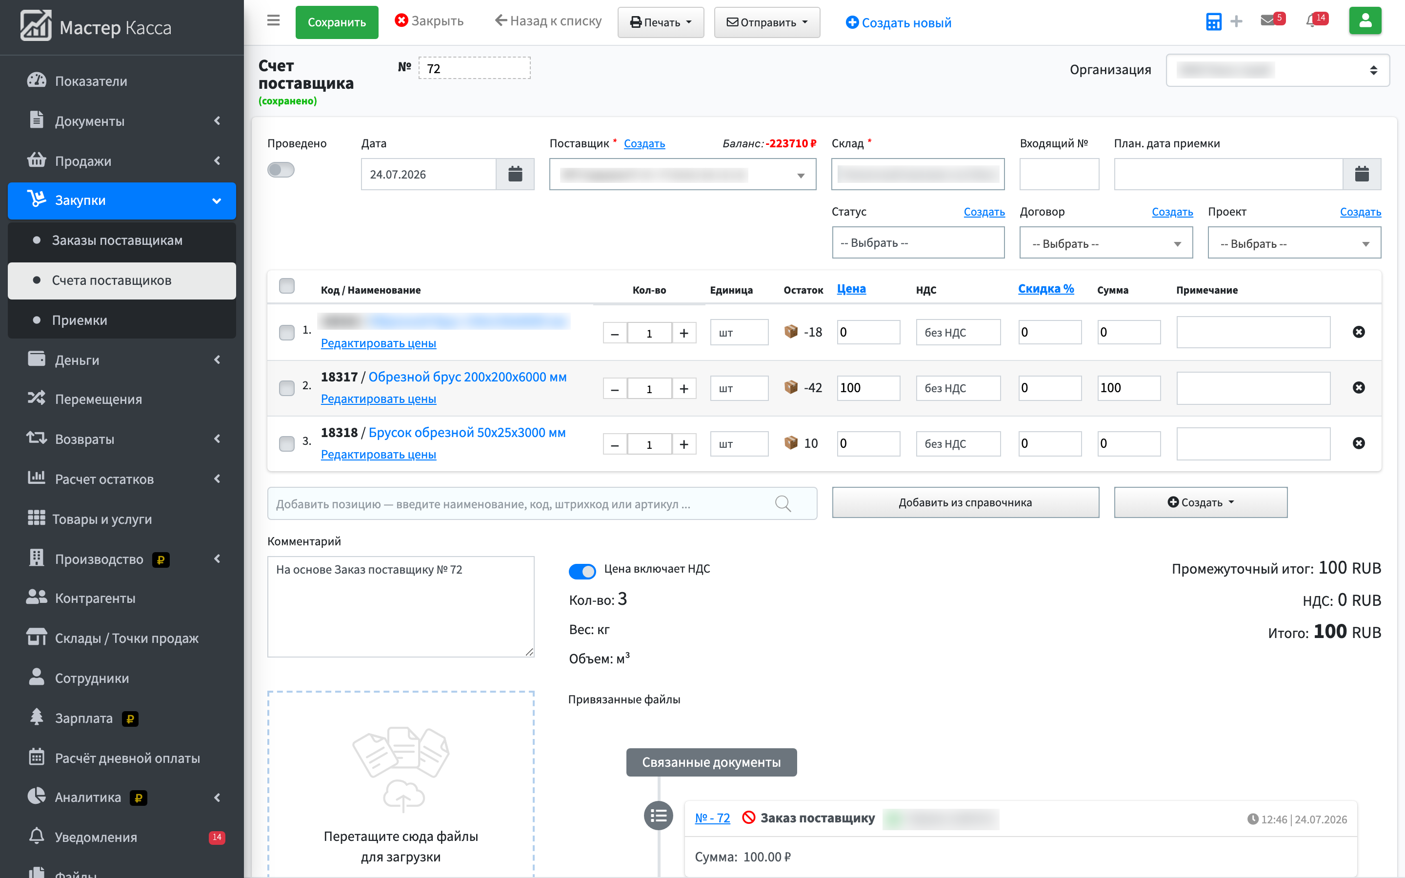Click the Комментарий text area
1405x878 pixels.
401,607
